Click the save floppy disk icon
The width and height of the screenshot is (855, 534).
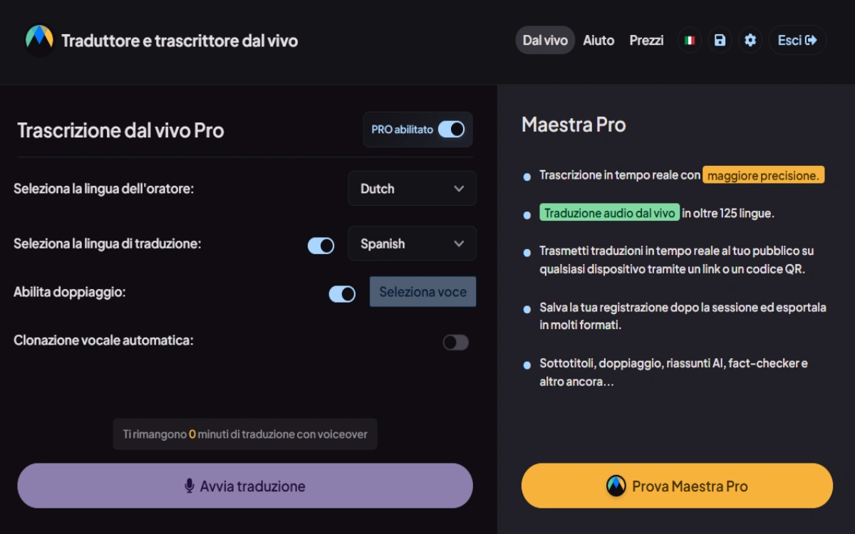[720, 41]
